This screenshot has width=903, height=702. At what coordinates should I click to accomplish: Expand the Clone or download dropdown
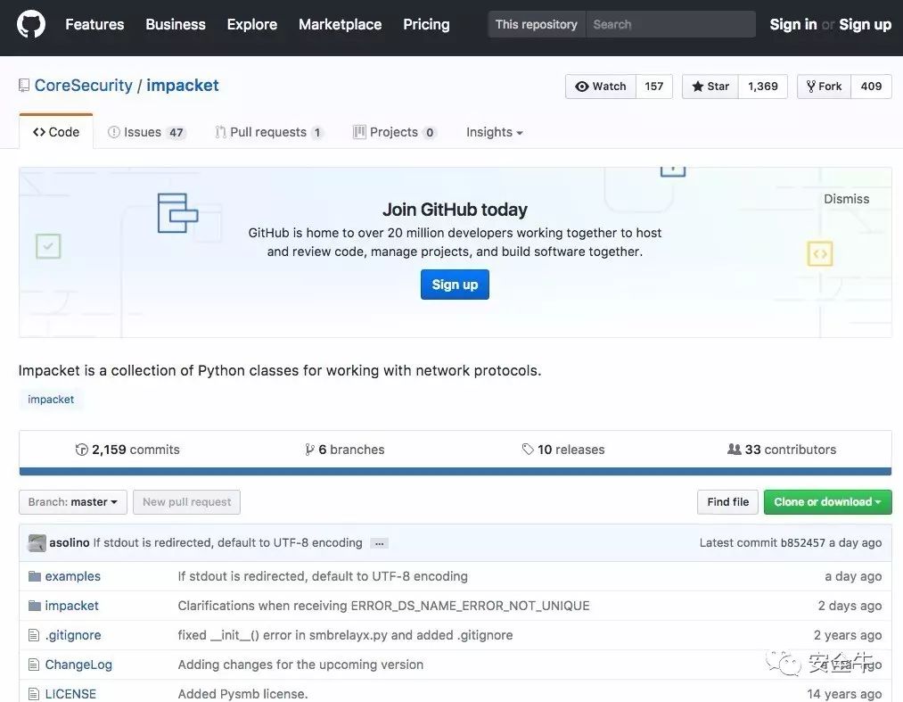point(827,502)
